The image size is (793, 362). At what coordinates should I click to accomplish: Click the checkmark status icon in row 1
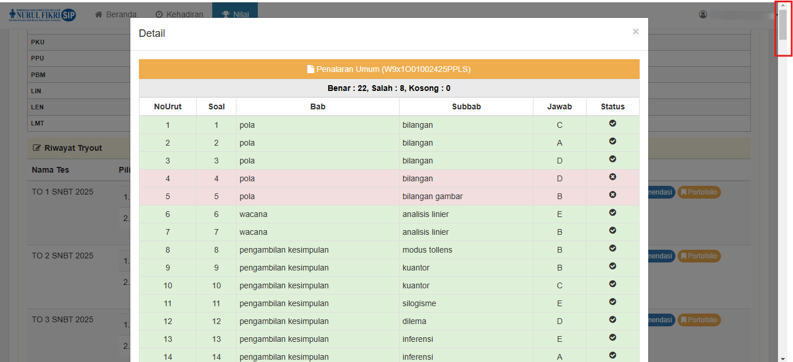(612, 124)
